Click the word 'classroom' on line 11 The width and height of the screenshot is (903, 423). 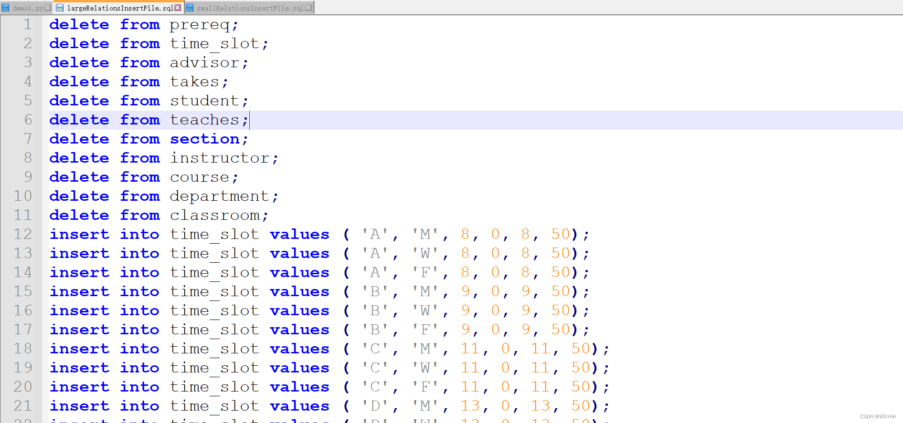pos(215,215)
